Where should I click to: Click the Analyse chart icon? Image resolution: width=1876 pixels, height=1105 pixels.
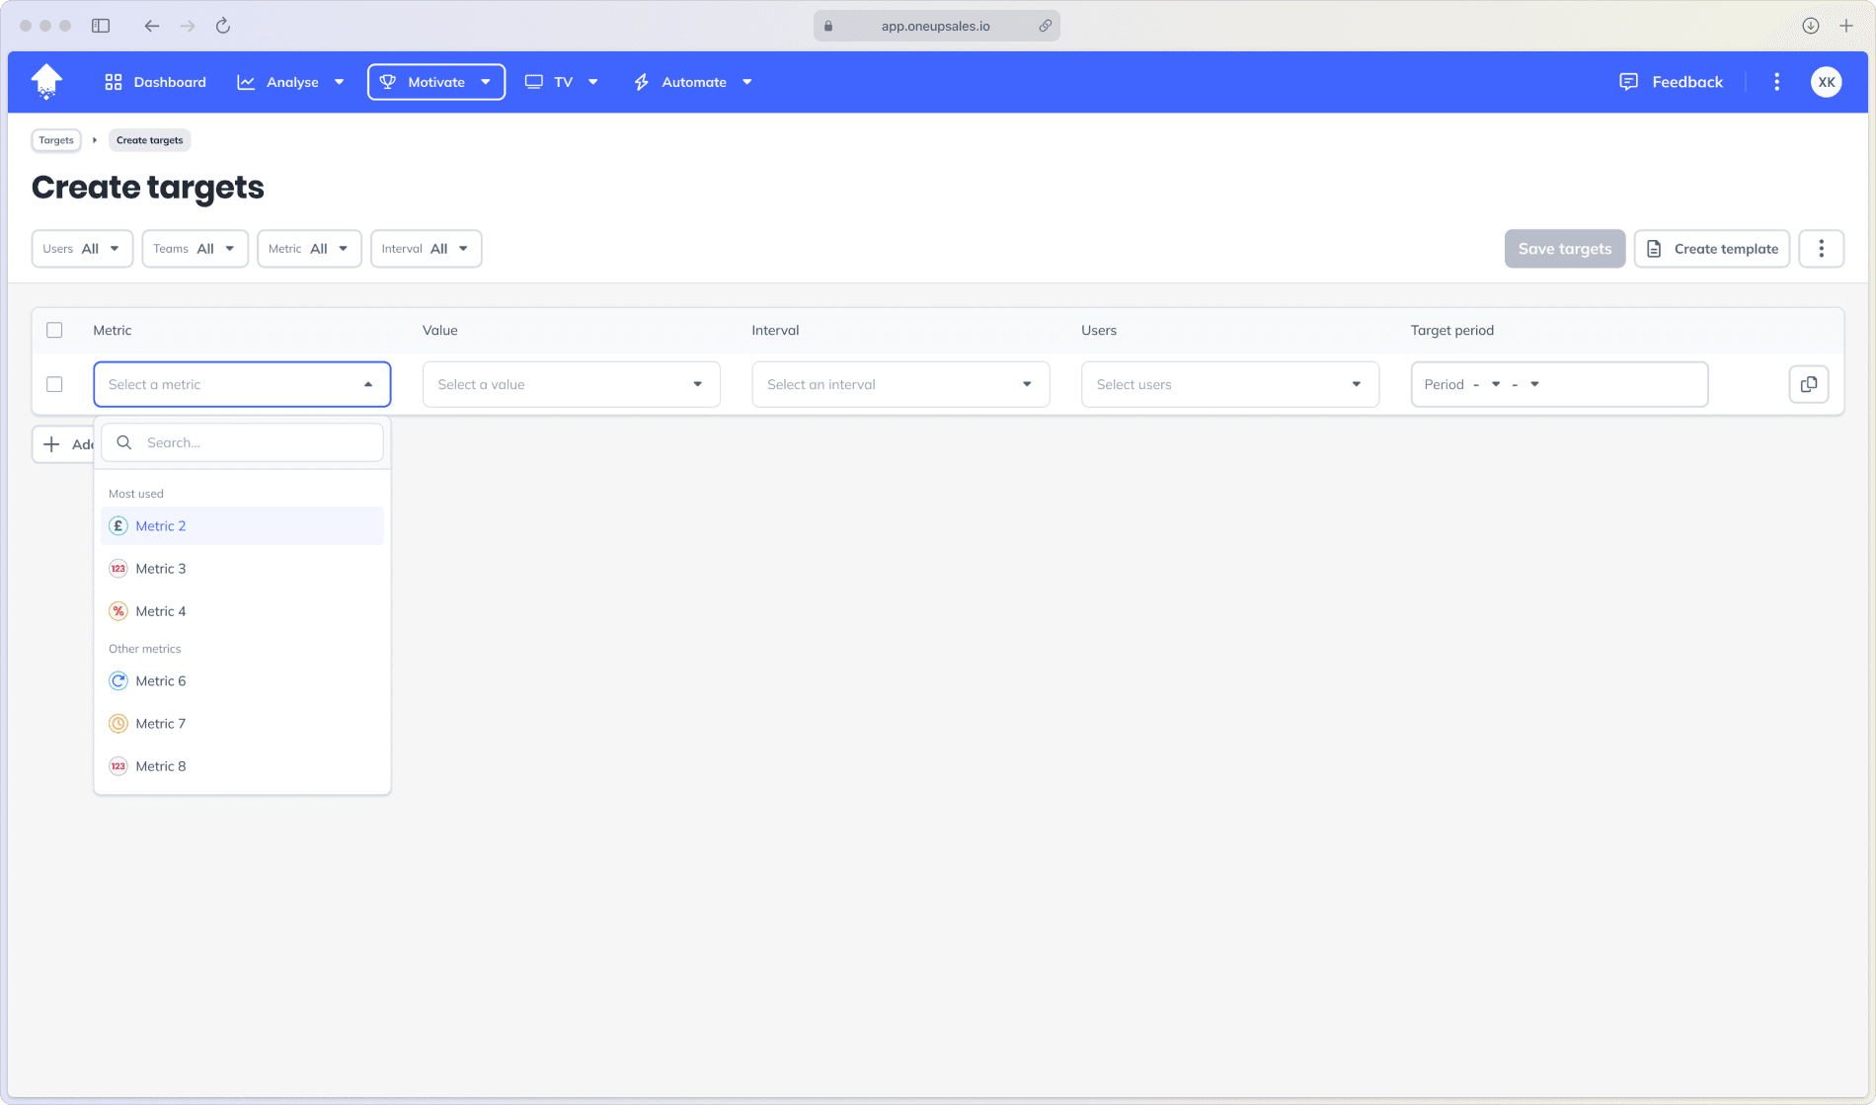pos(246,82)
